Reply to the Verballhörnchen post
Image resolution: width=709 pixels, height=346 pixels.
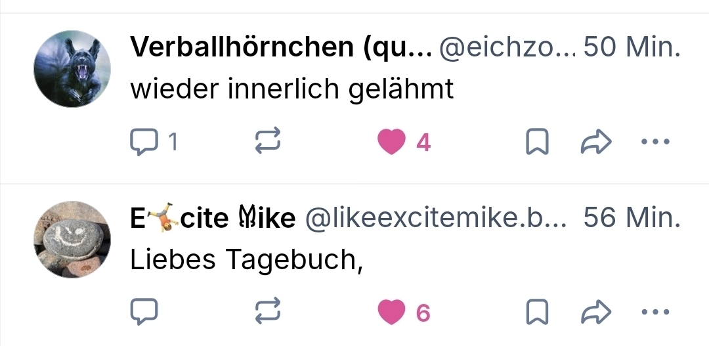pos(144,142)
